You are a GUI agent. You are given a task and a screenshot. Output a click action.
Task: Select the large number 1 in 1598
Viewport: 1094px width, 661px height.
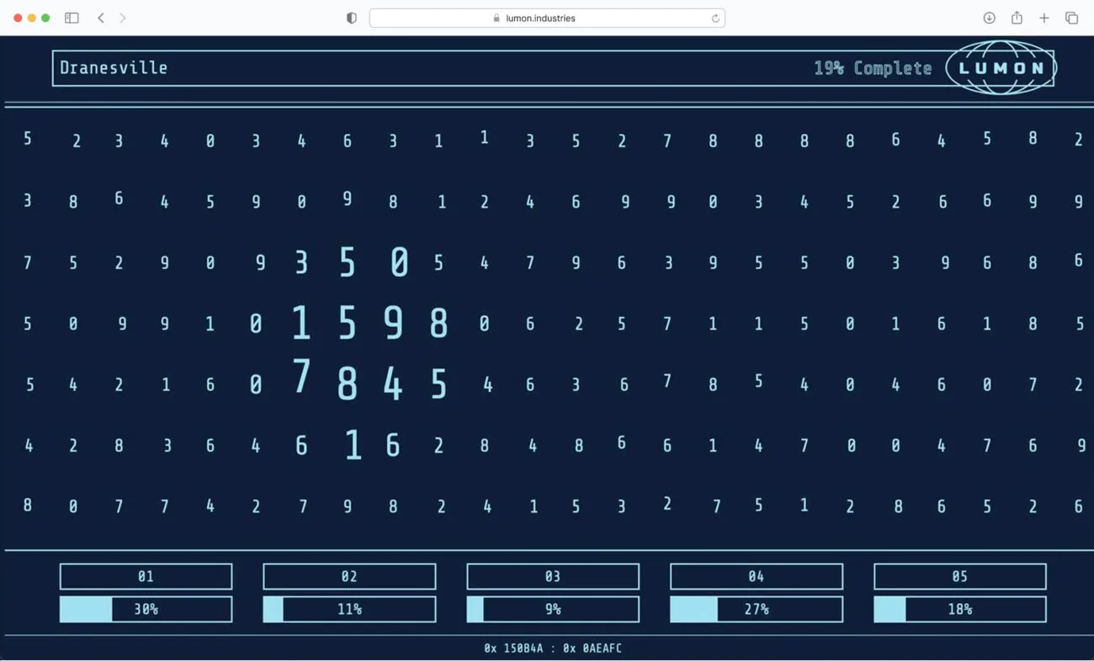(x=301, y=323)
